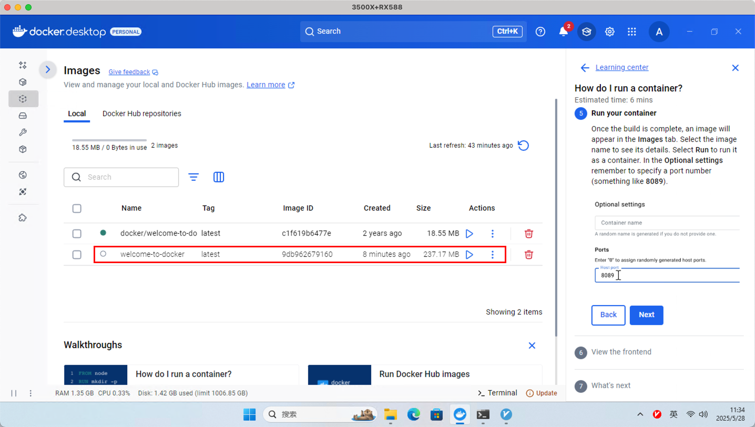Screen dimensions: 755x427
Task: Click the Give feedback link
Action: (133, 72)
